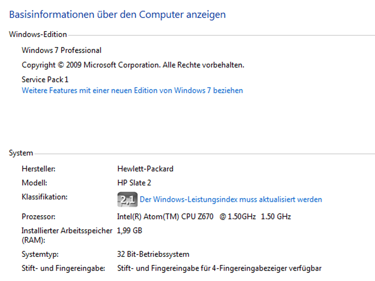The height and width of the screenshot is (281, 375).
Task: Click the 2,1 performance index badge
Action: pos(127,199)
